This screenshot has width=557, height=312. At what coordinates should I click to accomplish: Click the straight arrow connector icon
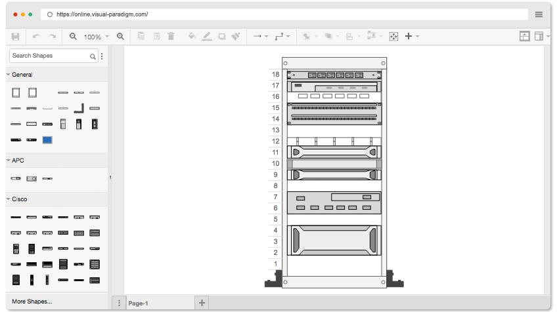coord(257,36)
